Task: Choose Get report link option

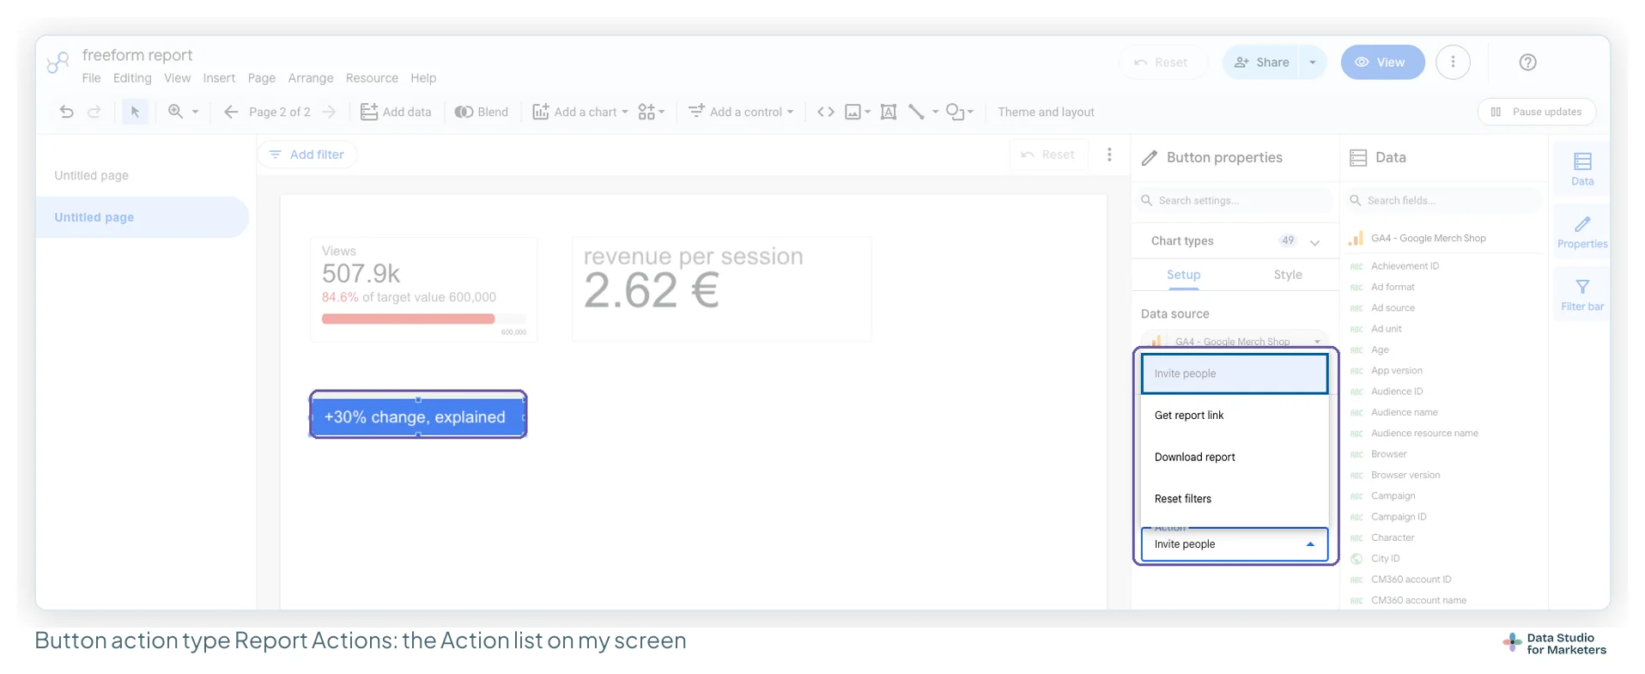Action: 1234,416
